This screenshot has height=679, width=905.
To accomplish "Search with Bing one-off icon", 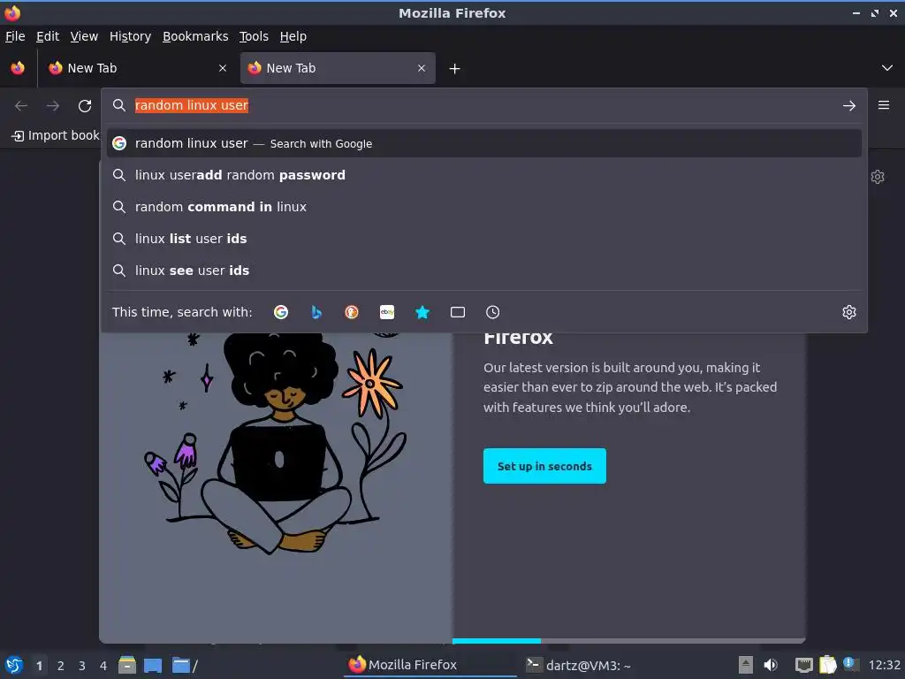I will click(316, 312).
